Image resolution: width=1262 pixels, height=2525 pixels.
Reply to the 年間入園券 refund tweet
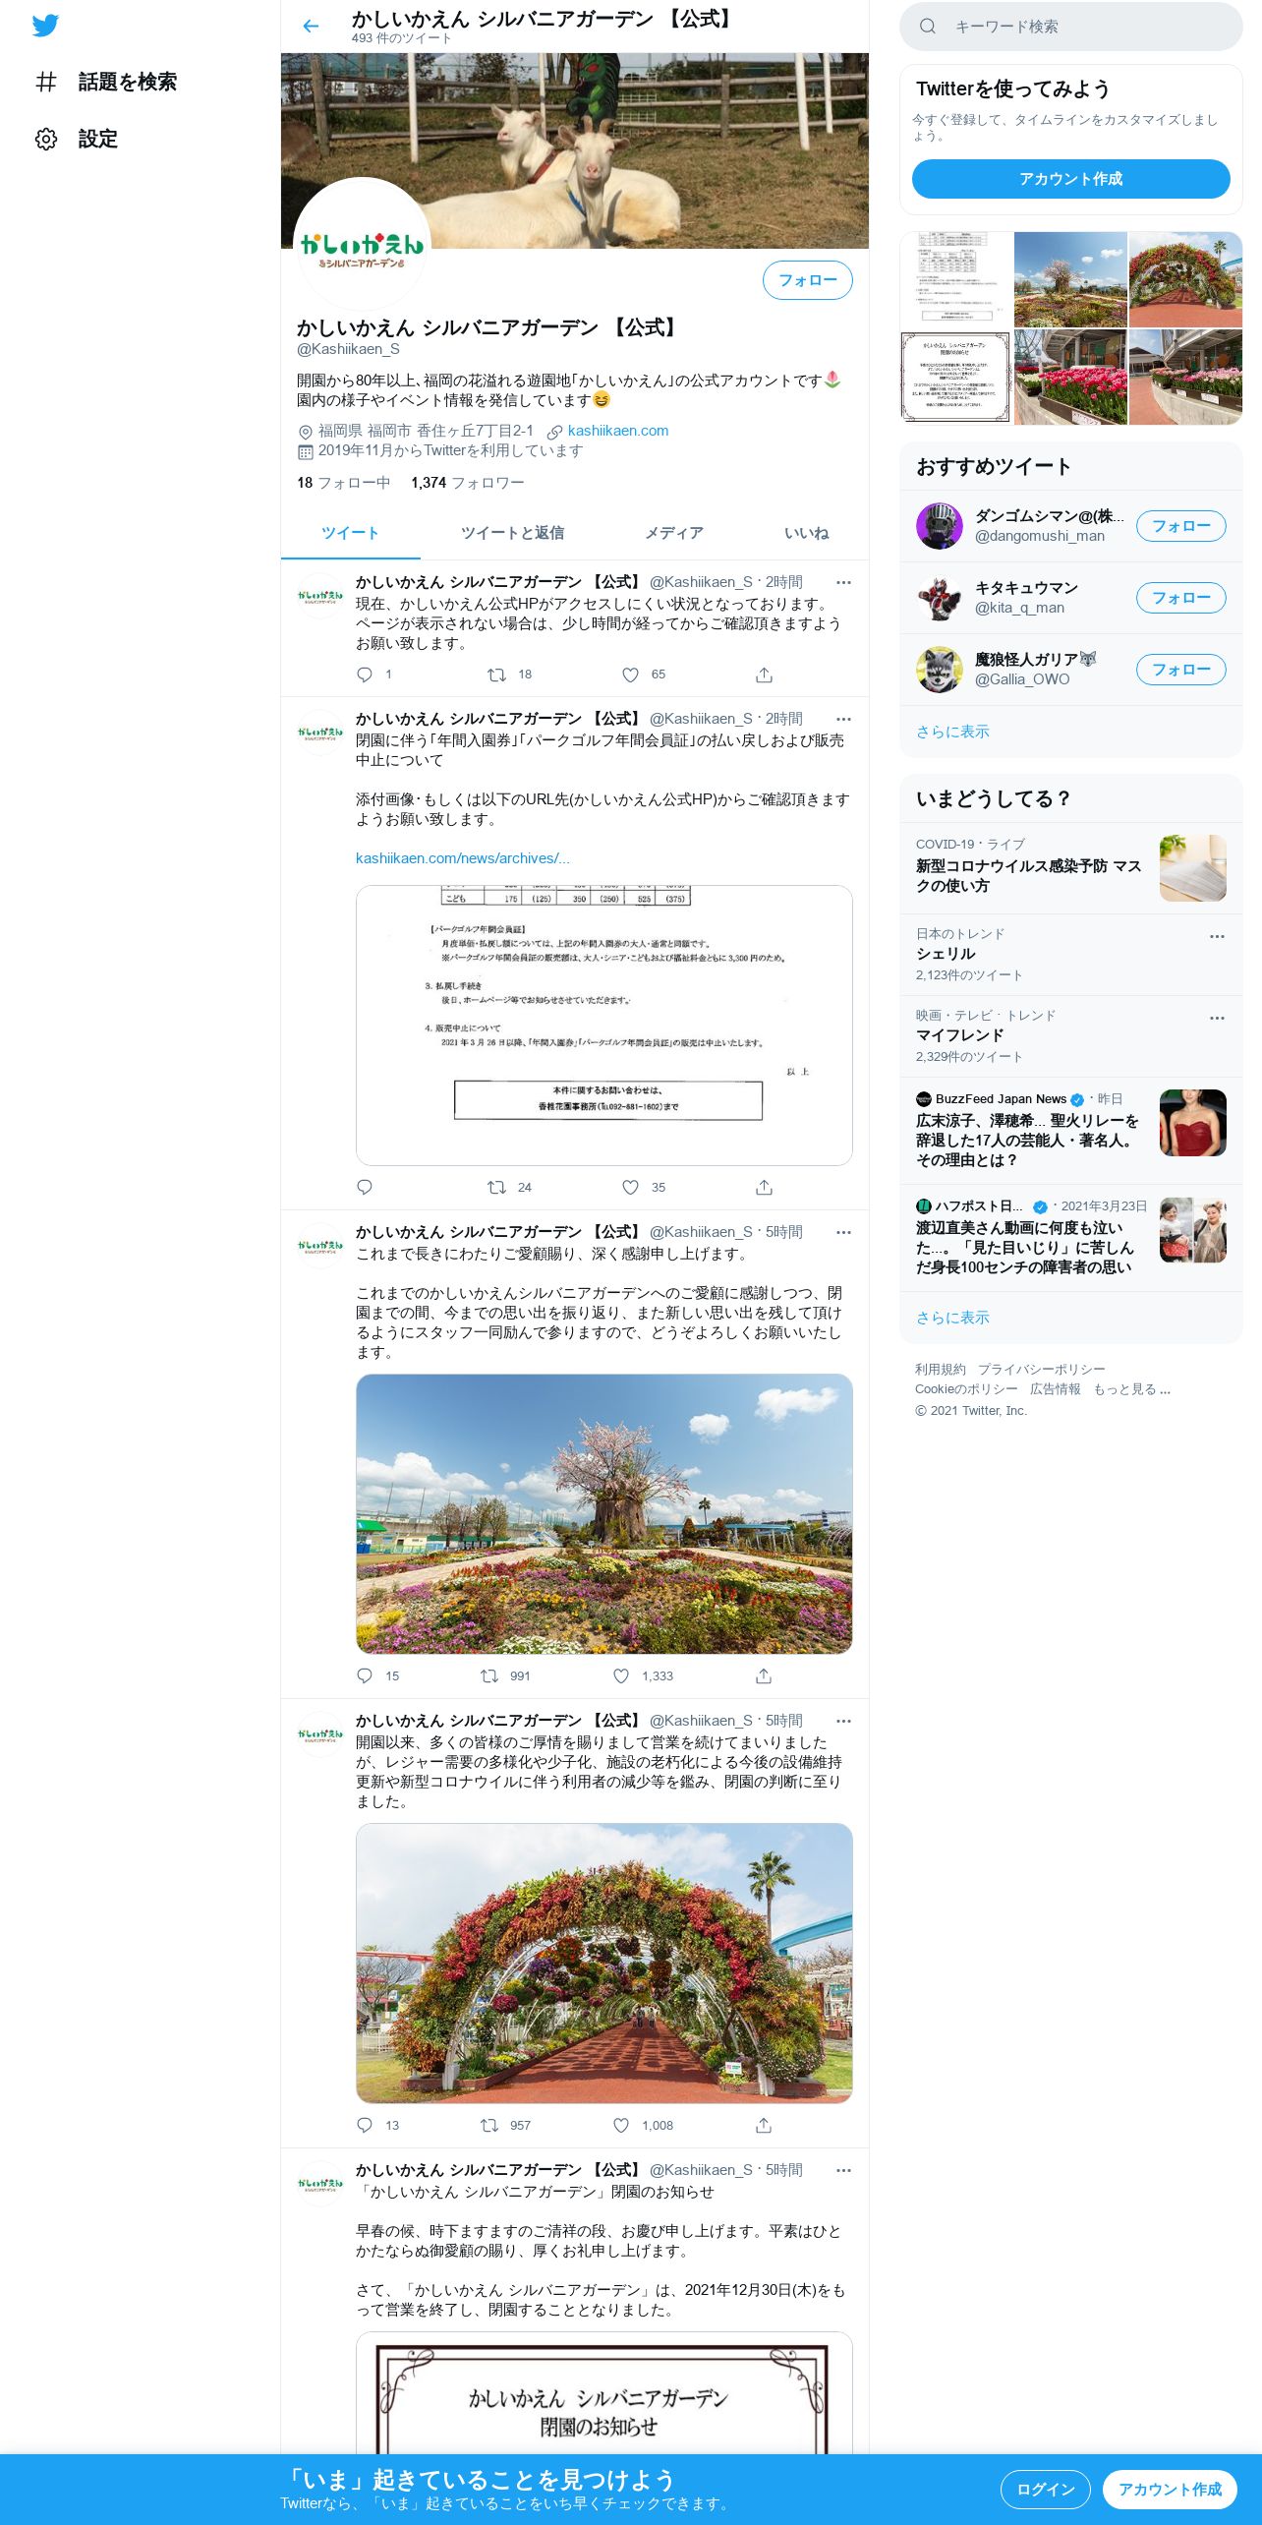pos(365,1188)
